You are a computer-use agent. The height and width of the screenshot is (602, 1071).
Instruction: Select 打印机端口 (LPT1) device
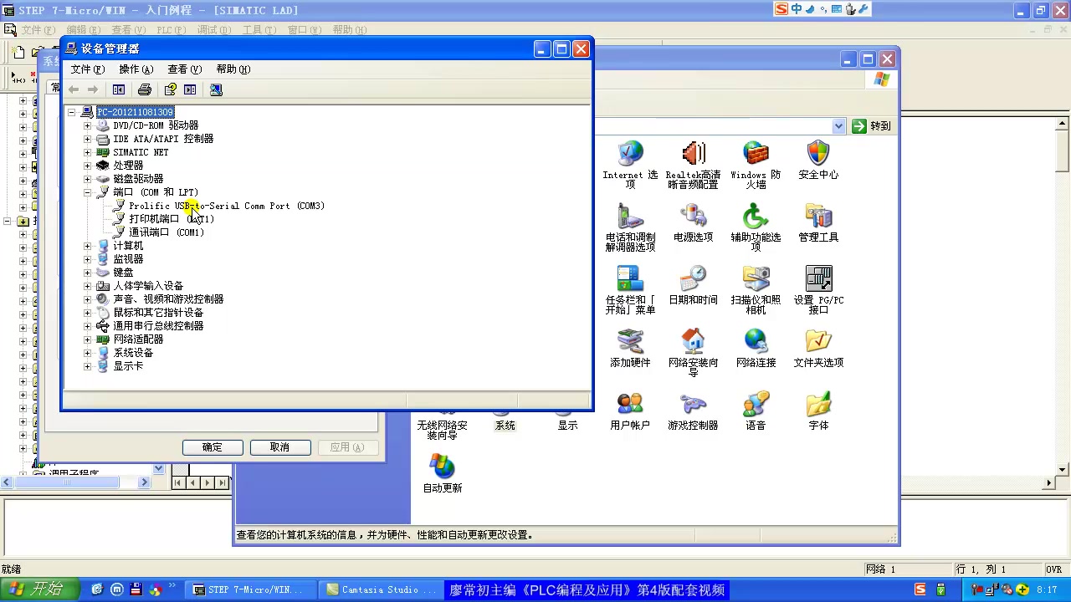click(172, 219)
